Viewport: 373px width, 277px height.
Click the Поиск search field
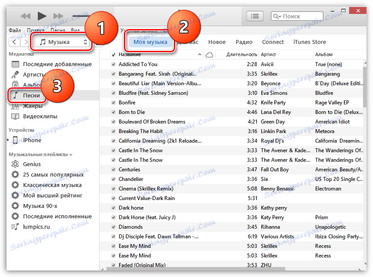pyautogui.click(x=297, y=16)
